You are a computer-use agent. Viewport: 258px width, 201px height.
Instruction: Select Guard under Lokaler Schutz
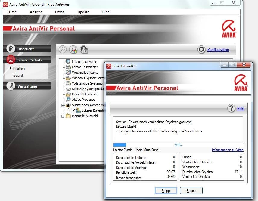pos(18,76)
